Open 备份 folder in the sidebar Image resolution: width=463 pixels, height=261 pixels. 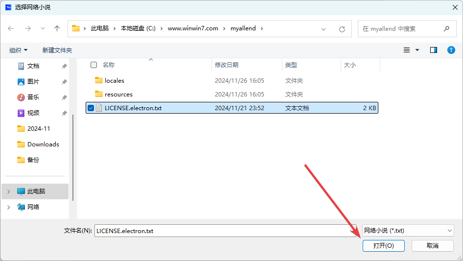33,160
